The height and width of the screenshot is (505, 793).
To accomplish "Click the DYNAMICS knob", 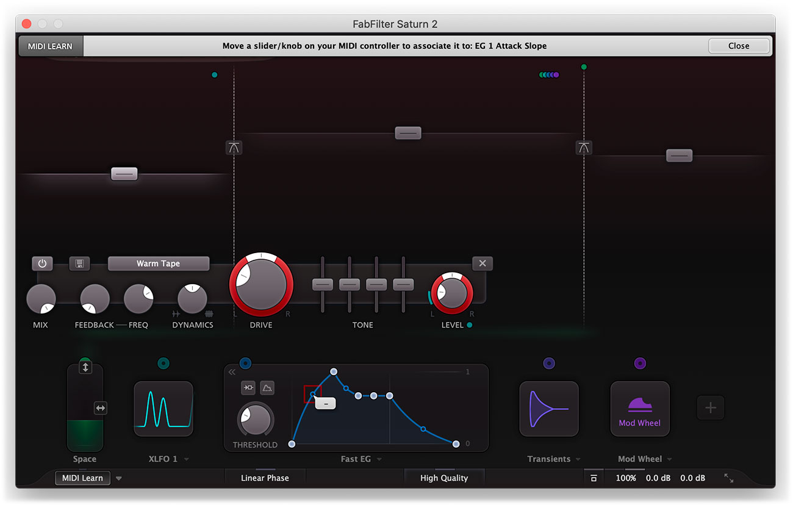I will [x=192, y=299].
